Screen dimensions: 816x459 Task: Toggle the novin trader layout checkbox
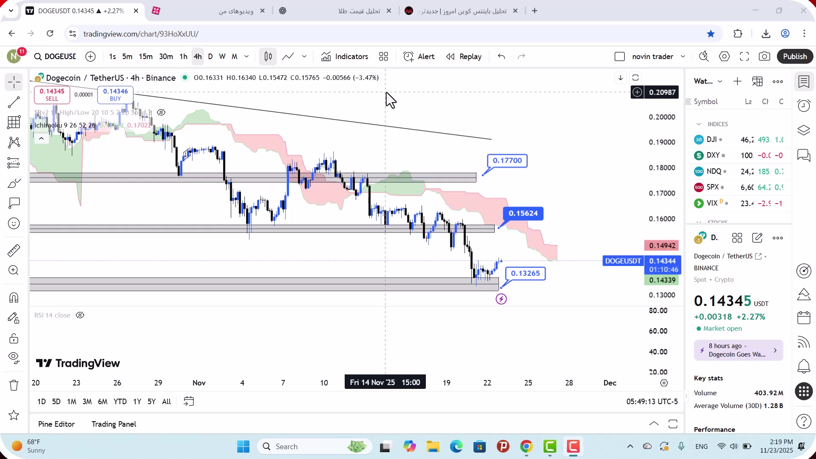coord(620,57)
